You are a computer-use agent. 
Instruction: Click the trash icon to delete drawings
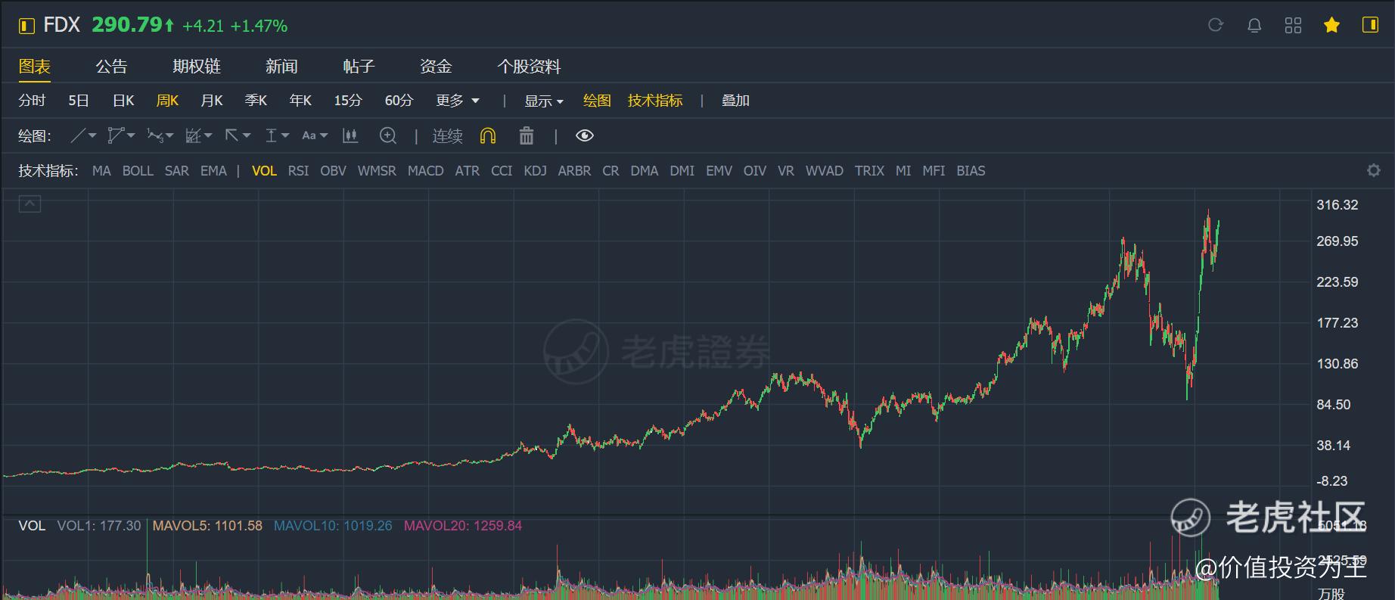click(527, 135)
